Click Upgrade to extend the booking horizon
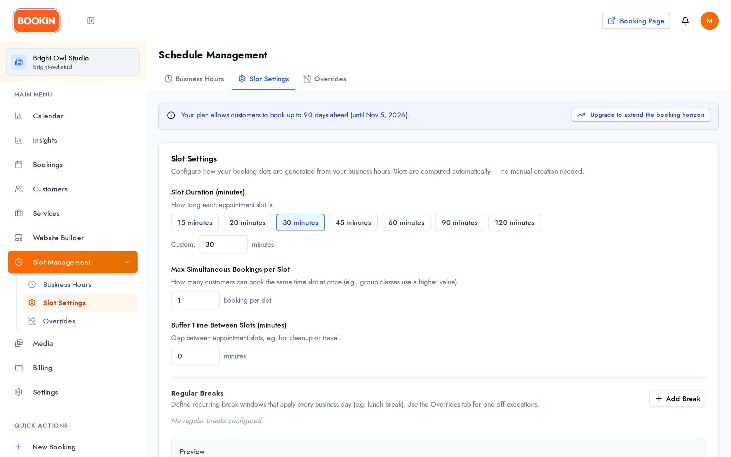 pos(641,115)
